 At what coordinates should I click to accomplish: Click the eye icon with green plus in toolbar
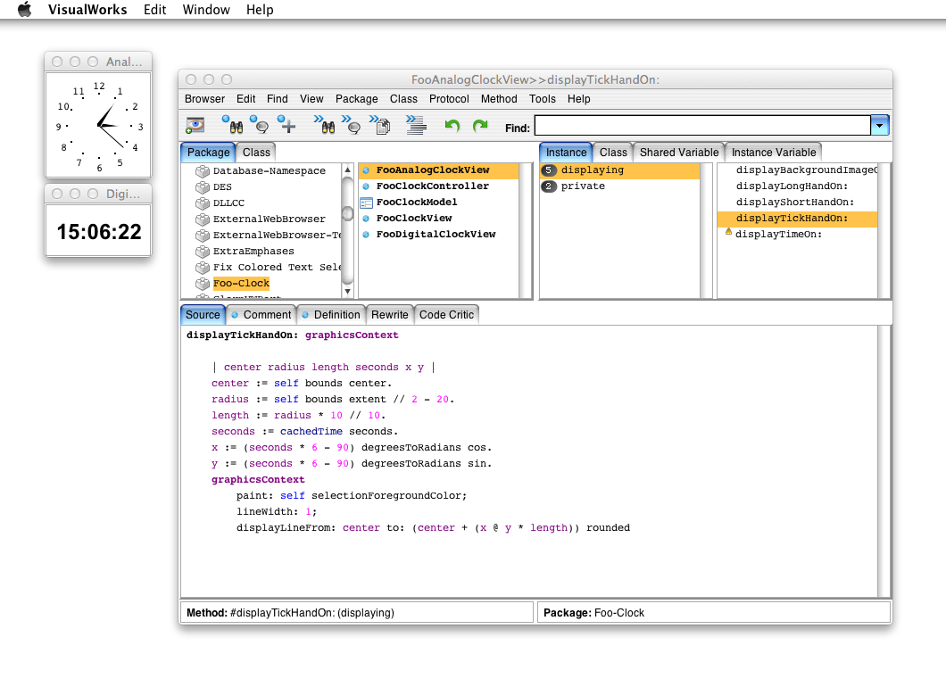[195, 126]
